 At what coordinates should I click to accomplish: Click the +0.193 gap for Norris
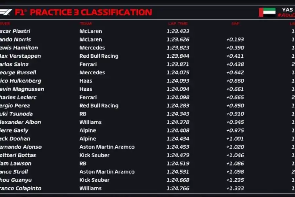pos(235,40)
